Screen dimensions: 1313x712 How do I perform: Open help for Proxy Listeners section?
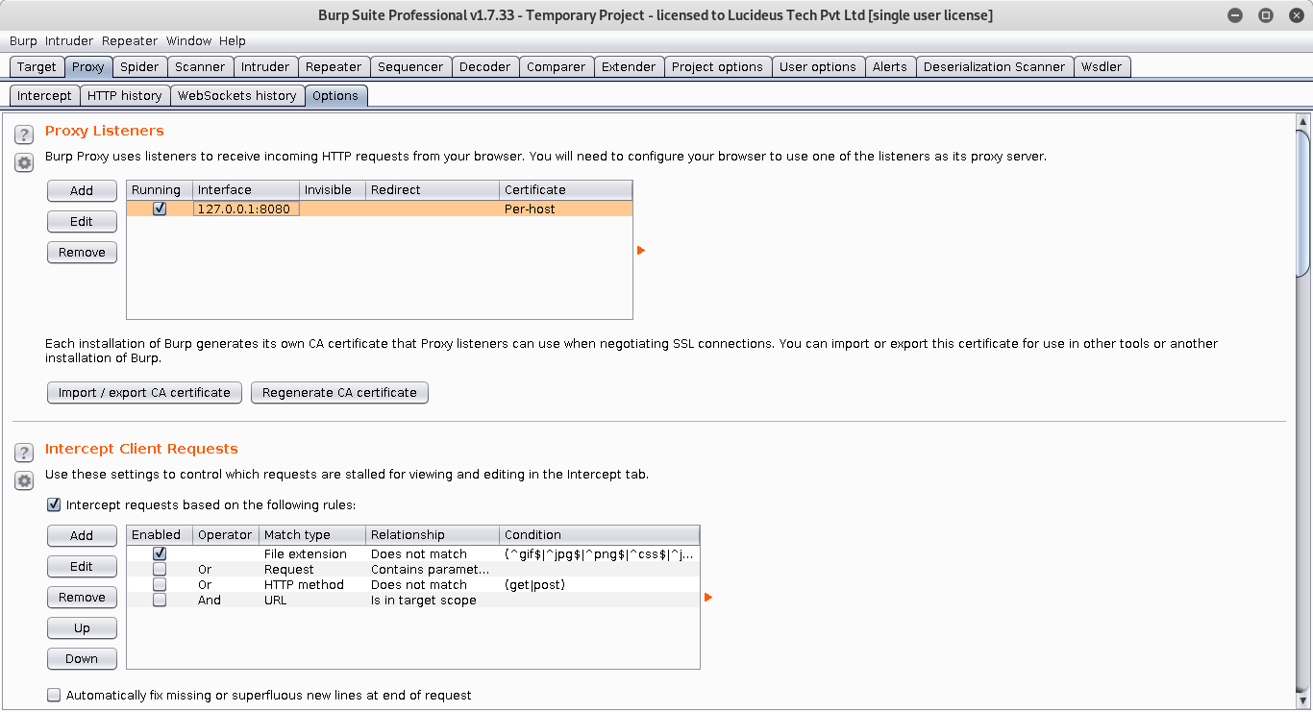click(x=24, y=135)
